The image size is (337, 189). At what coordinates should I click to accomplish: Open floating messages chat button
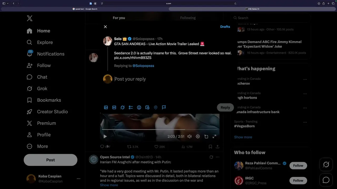(326, 180)
